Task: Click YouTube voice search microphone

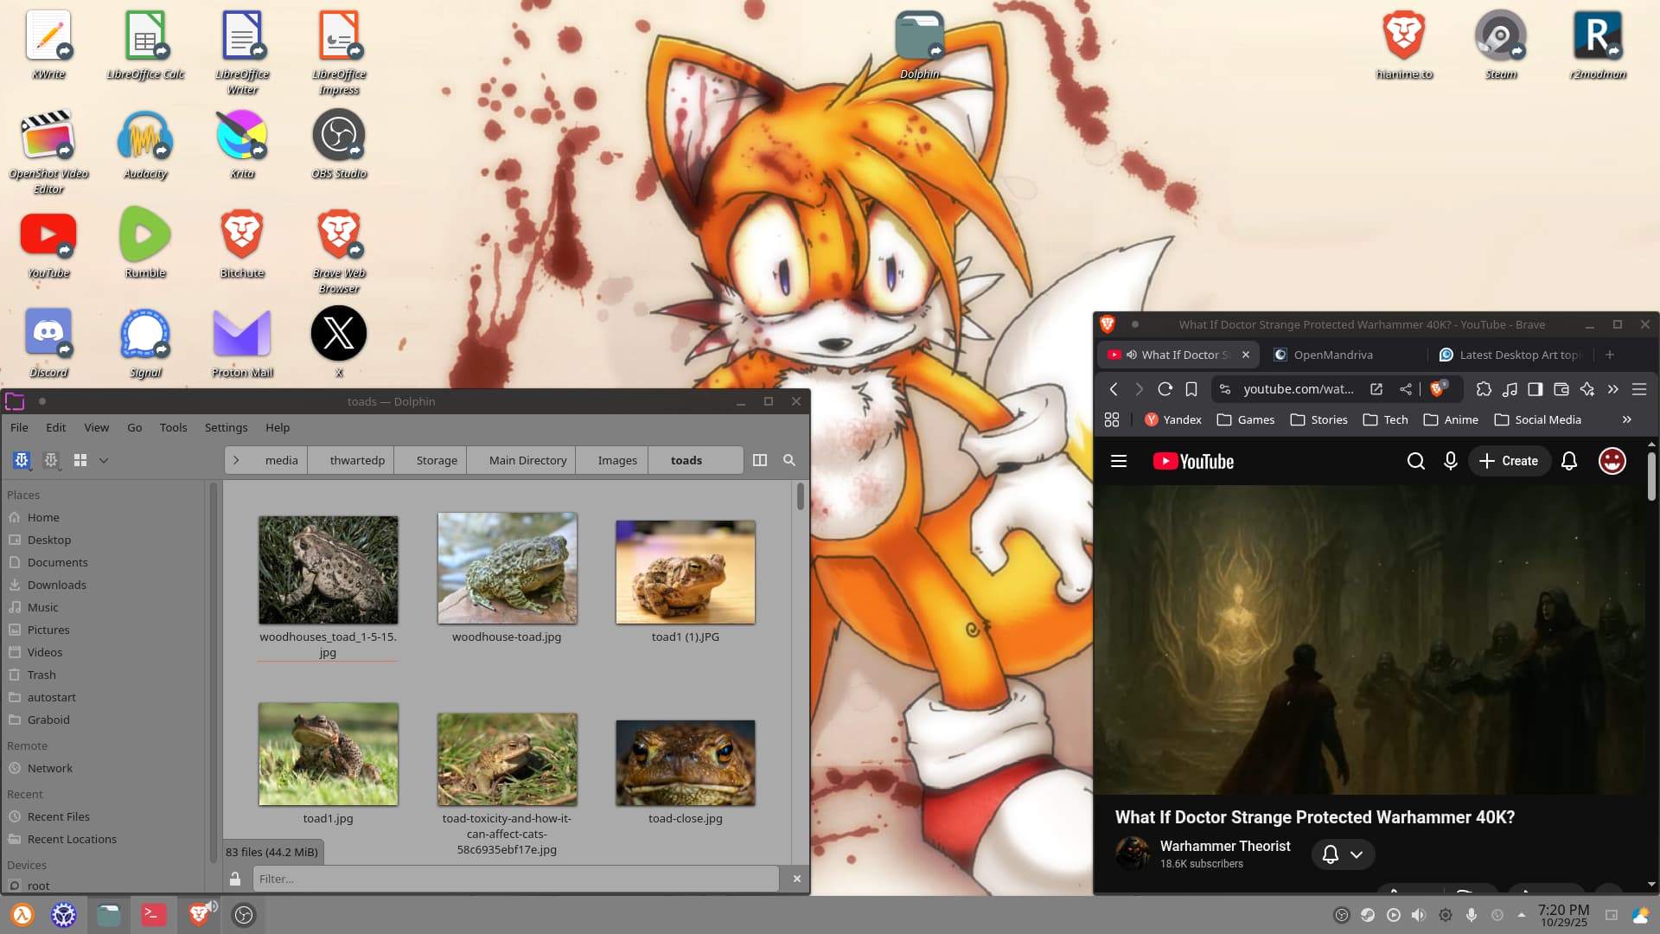Action: pos(1451,461)
